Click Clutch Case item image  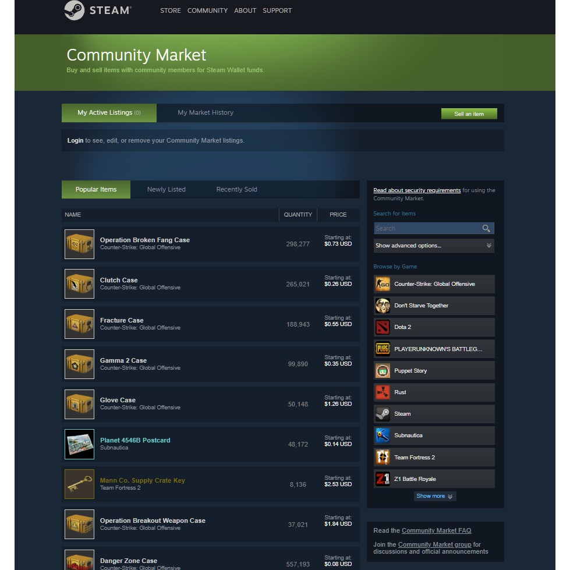[x=79, y=284]
